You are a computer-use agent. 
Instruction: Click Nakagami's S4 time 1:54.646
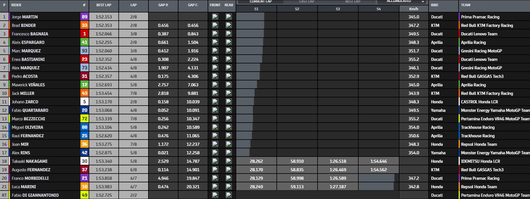[378, 161]
